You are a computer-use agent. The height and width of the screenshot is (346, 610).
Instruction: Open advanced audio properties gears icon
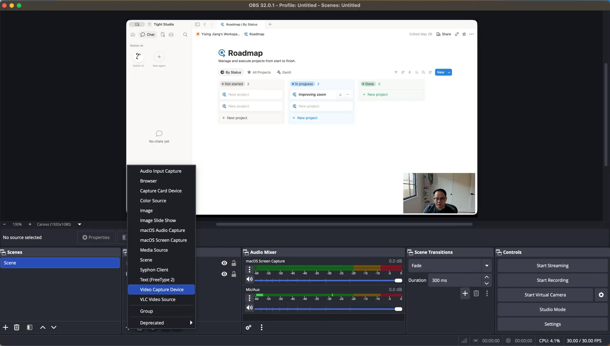(248, 327)
